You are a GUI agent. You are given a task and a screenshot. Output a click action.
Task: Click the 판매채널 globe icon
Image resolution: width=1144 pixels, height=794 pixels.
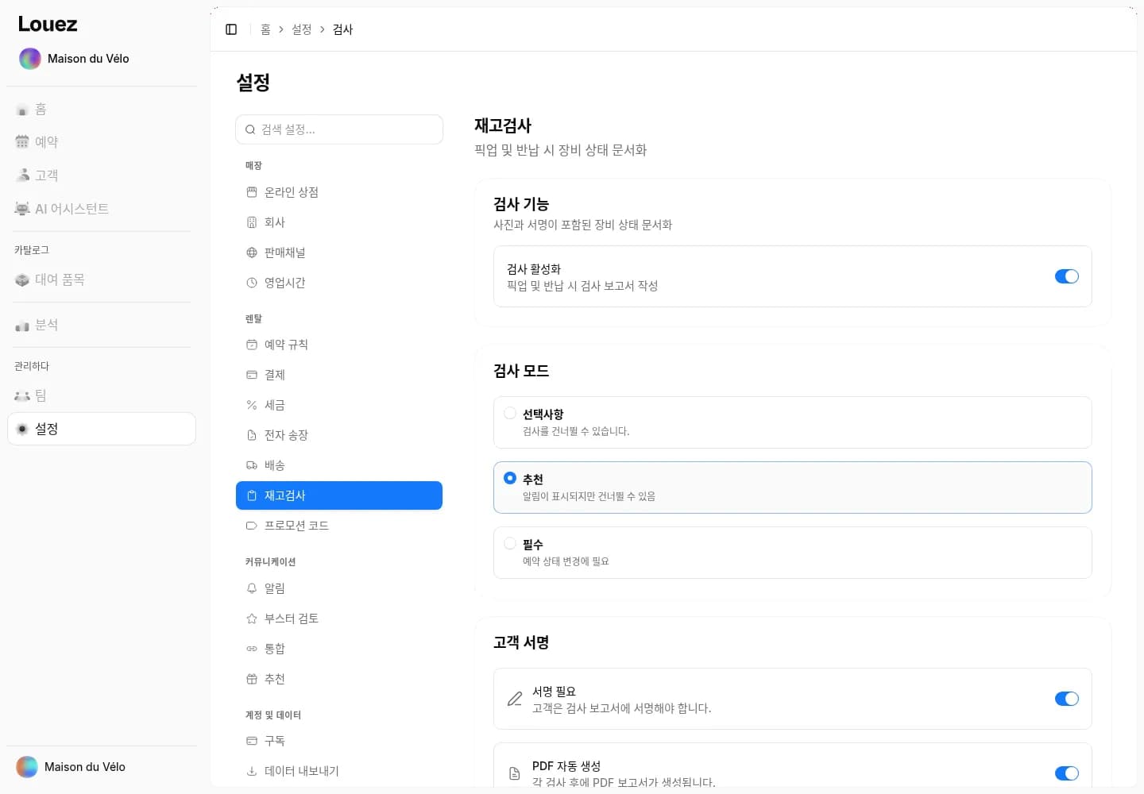252,252
